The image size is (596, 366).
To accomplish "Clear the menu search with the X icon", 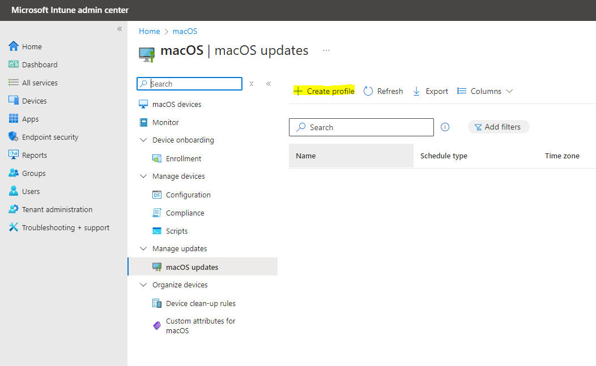I will (251, 84).
